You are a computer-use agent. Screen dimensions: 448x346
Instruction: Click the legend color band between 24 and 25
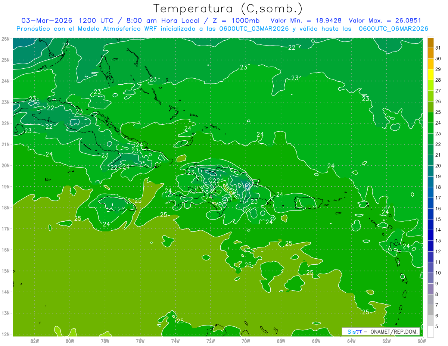430,118
